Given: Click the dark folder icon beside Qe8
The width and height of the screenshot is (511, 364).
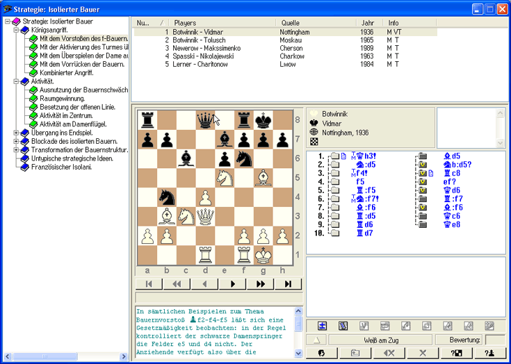Looking at the screenshot, I should coord(423,224).
